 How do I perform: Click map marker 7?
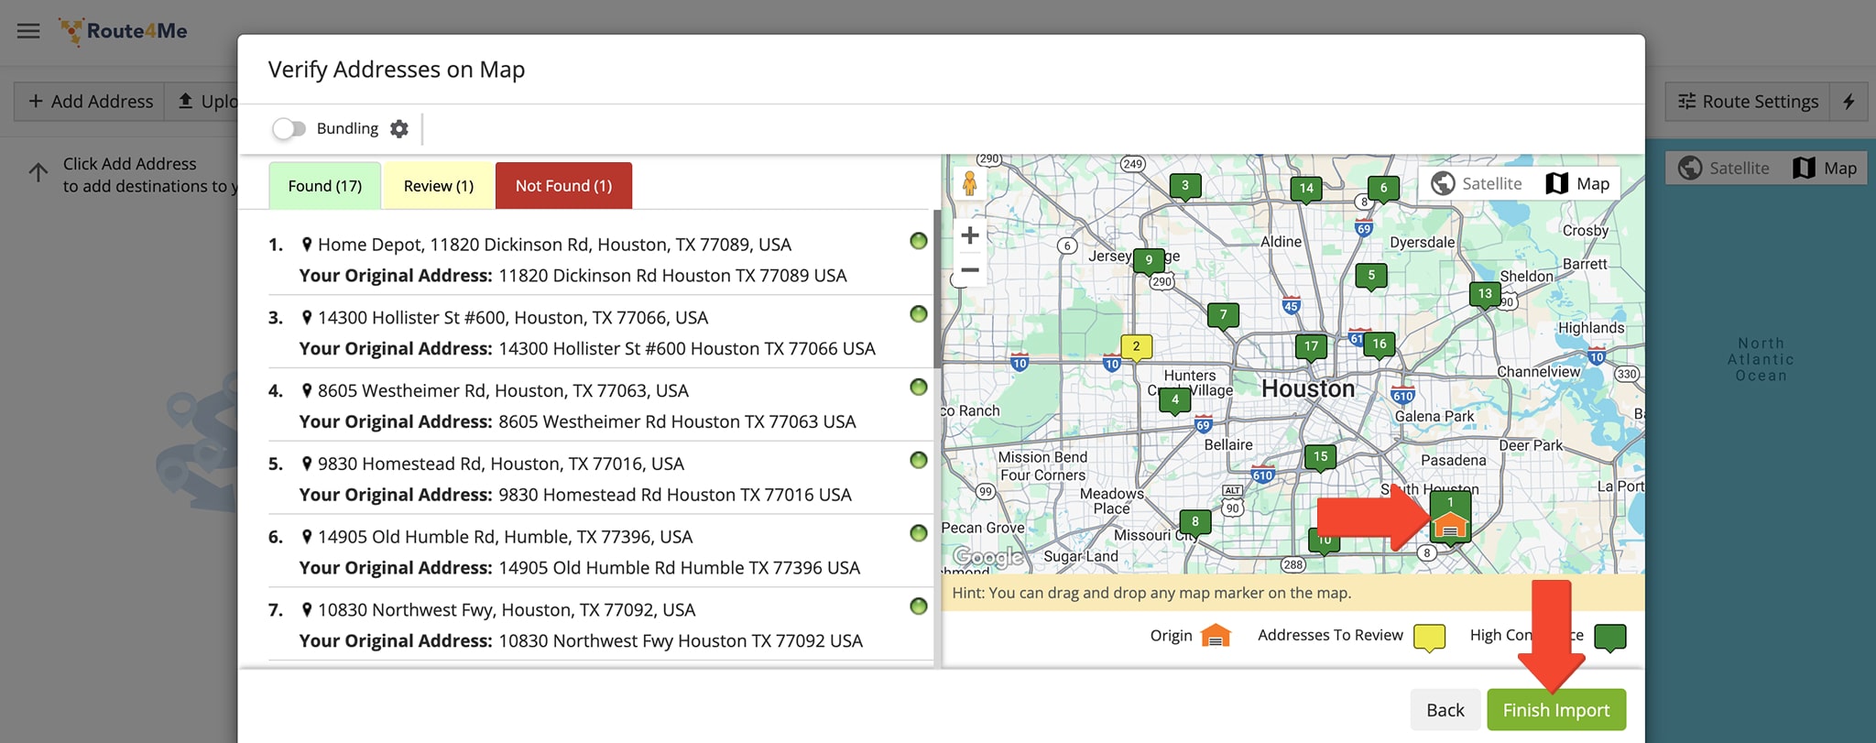click(1223, 316)
